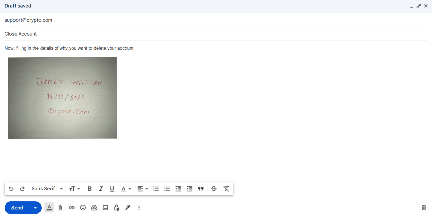Open the Sans Serif font dropdown
This screenshot has height=218, width=432.
(47, 189)
